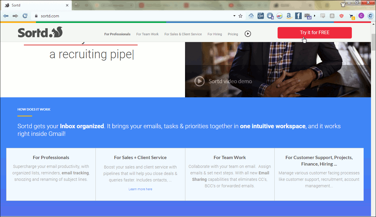Open the red shield extension icon
The image size is (376, 217).
tap(342, 16)
